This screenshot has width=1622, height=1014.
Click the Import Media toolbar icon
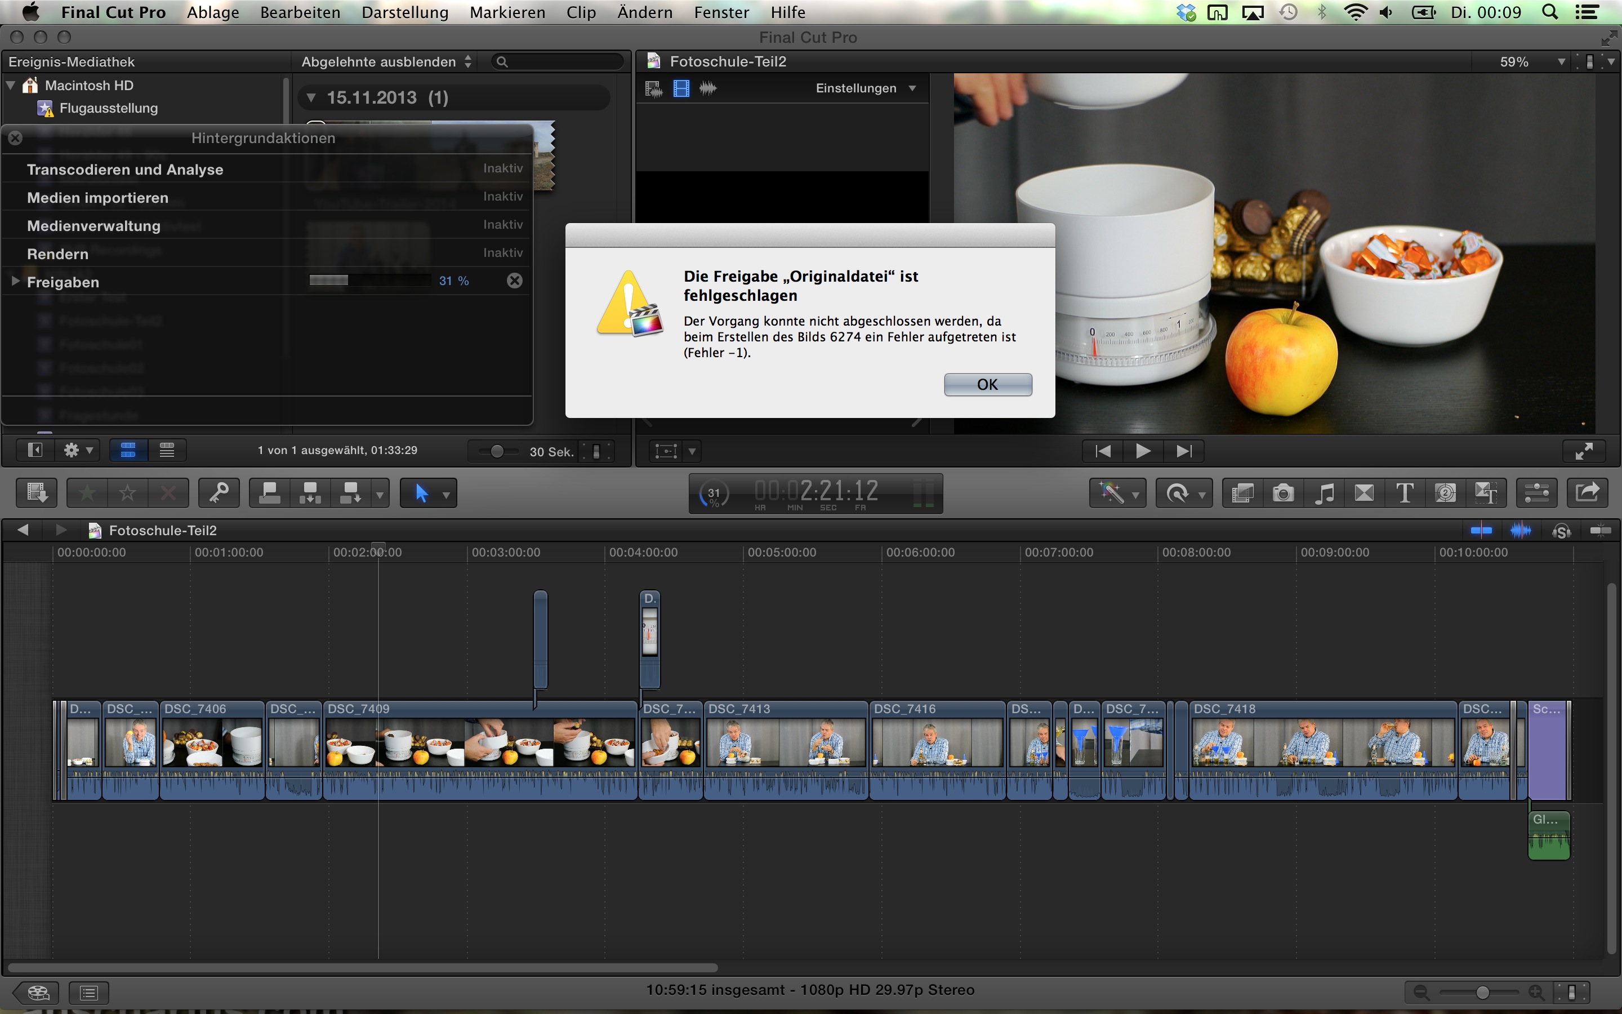(x=36, y=493)
